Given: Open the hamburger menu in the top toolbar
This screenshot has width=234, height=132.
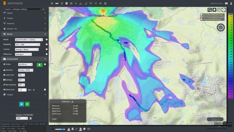Looking at the screenshot, I should pos(52,3).
